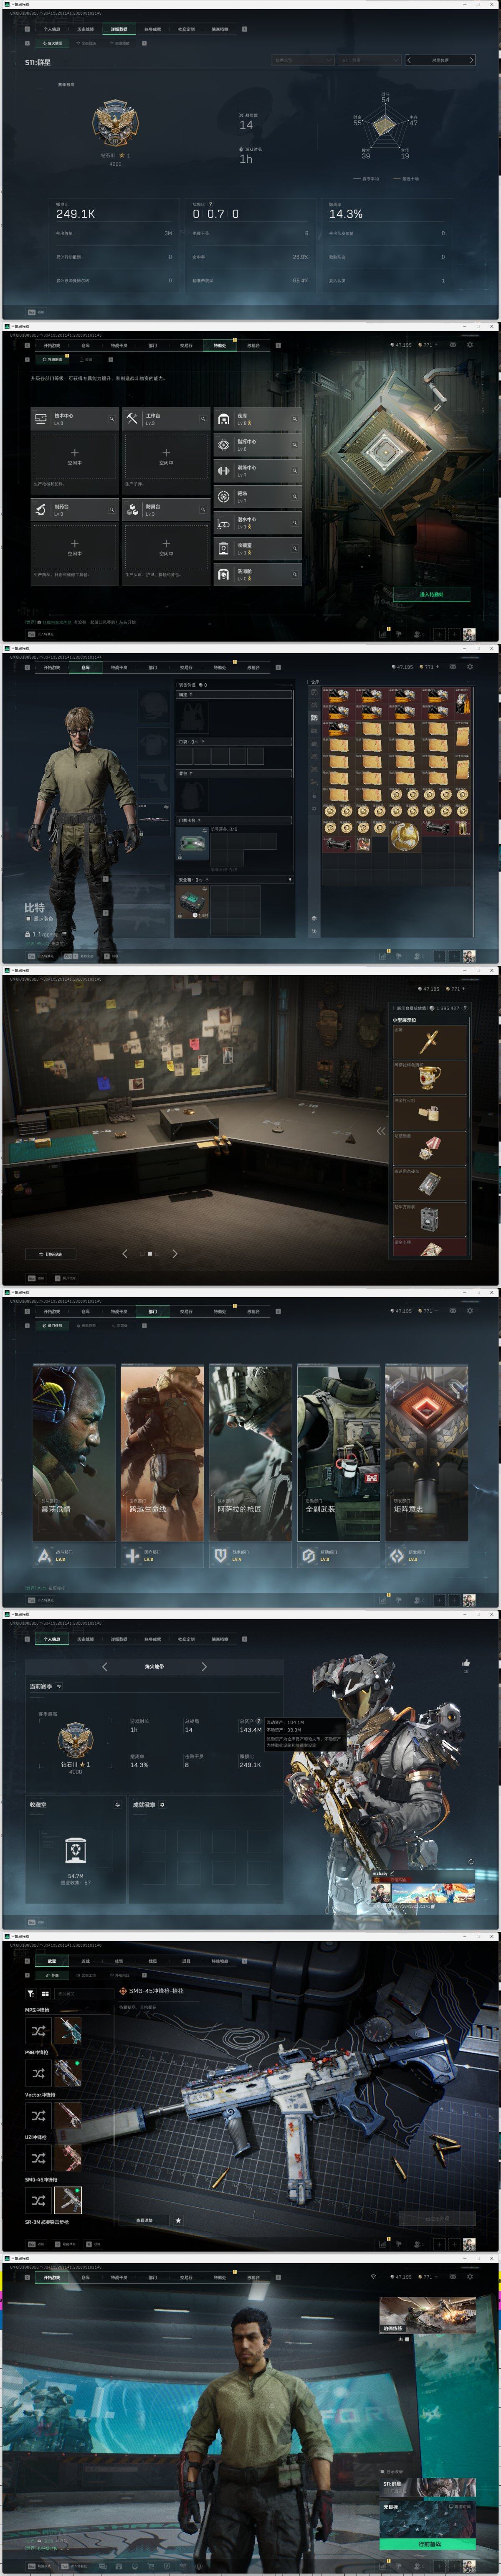Open 技术中心 details magnifier in 特勤处 screen
This screenshot has width=501, height=2576.
(x=111, y=419)
